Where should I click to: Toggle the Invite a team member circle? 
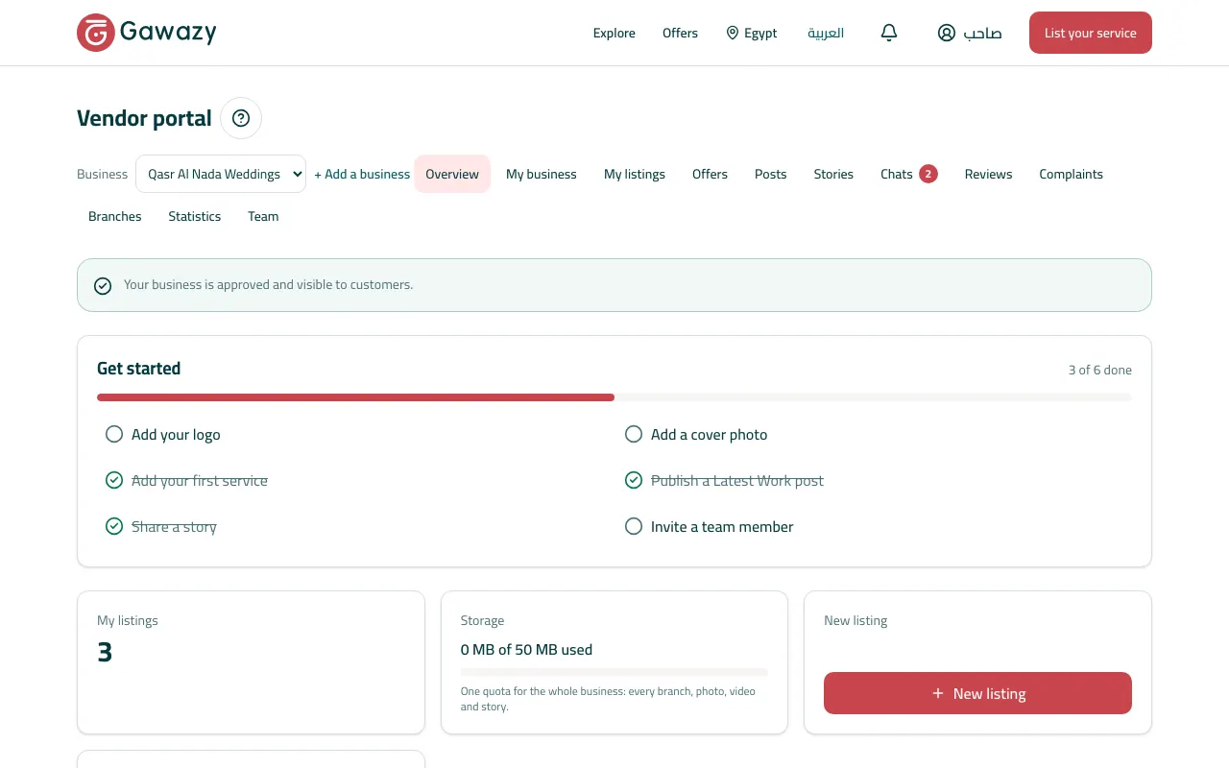point(634,526)
